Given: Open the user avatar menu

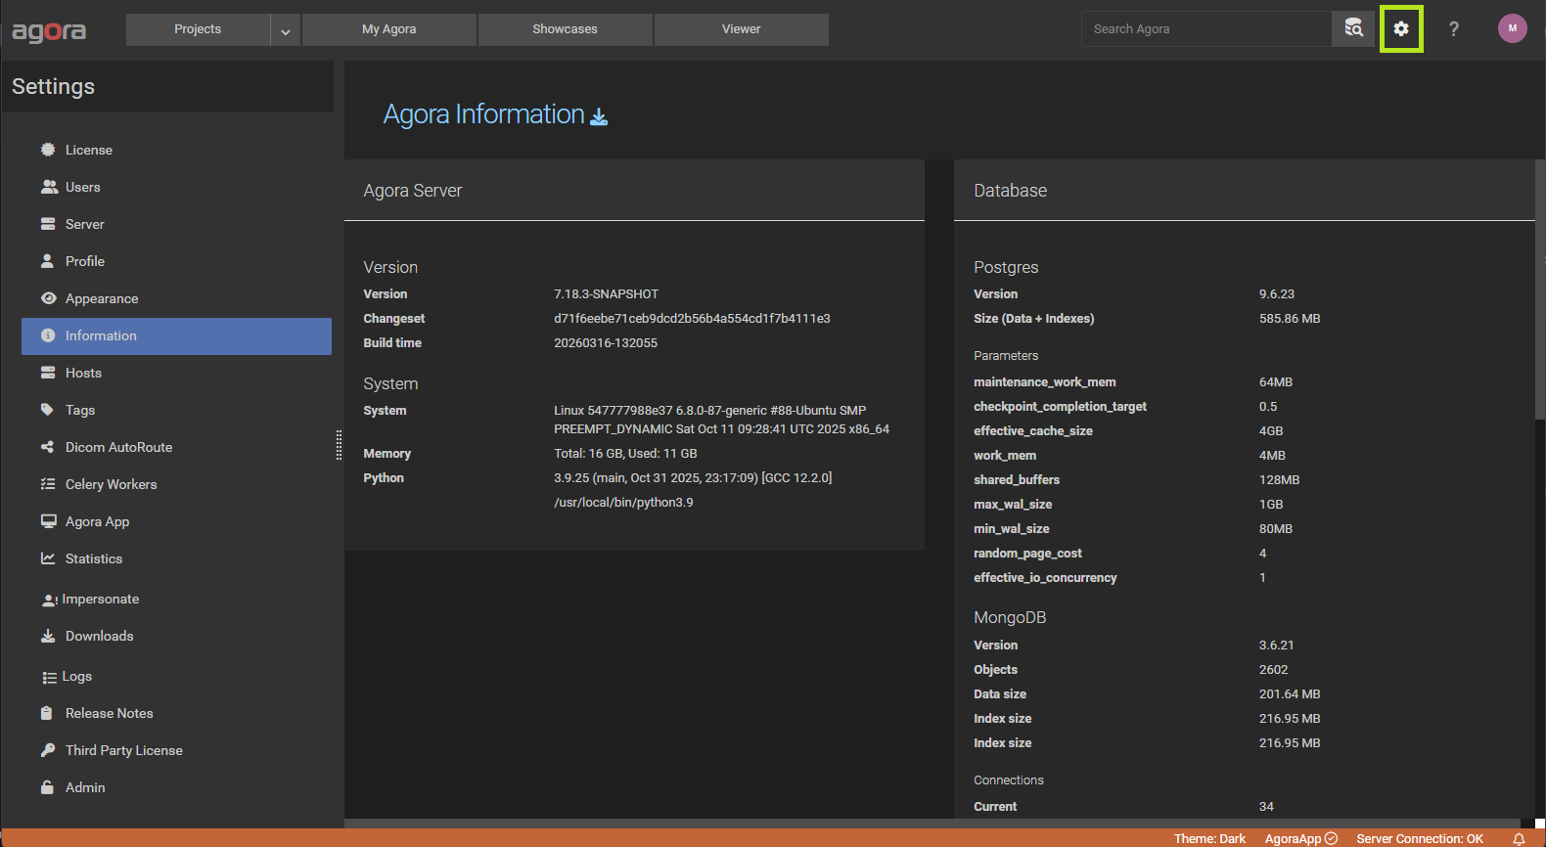Looking at the screenshot, I should [1512, 28].
